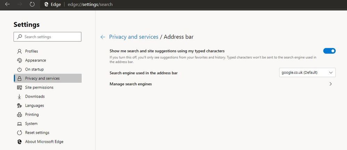The height and width of the screenshot is (150, 347).
Task: Focus the Search settings field
Action: (x=47, y=37)
